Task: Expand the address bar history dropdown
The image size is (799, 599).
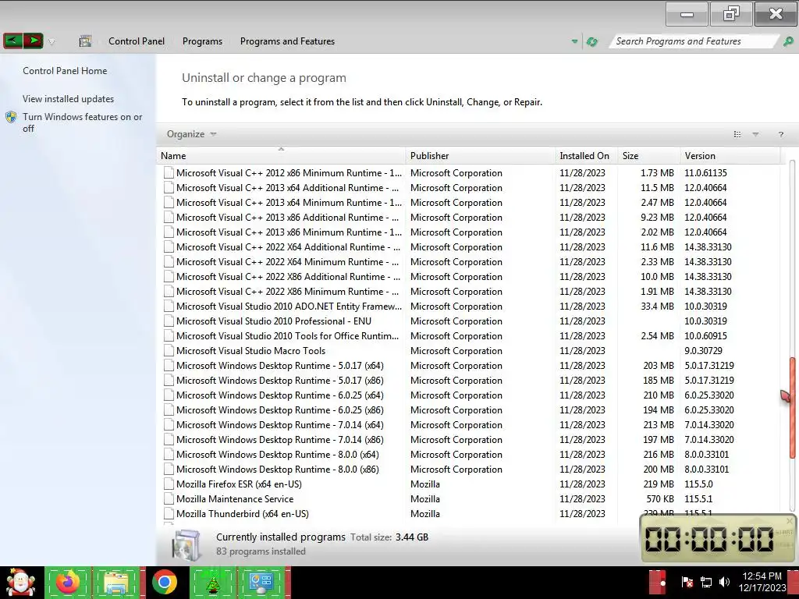Action: [574, 41]
